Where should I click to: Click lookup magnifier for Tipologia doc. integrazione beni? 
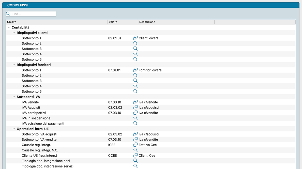tap(135, 161)
